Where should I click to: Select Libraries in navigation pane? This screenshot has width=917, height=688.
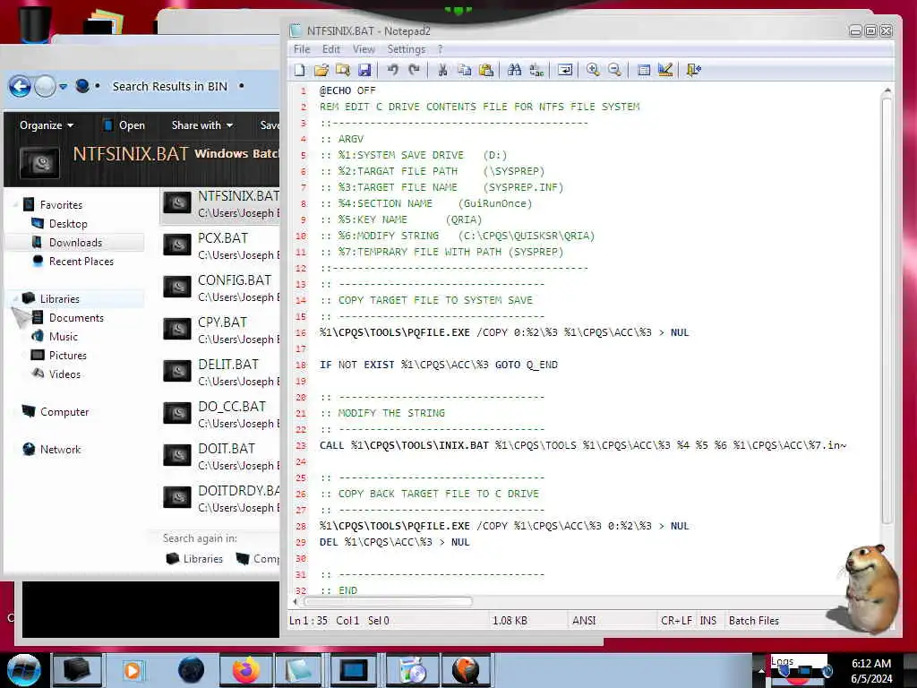60,299
